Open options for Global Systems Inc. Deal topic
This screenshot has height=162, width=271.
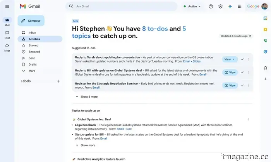[x=248, y=119]
